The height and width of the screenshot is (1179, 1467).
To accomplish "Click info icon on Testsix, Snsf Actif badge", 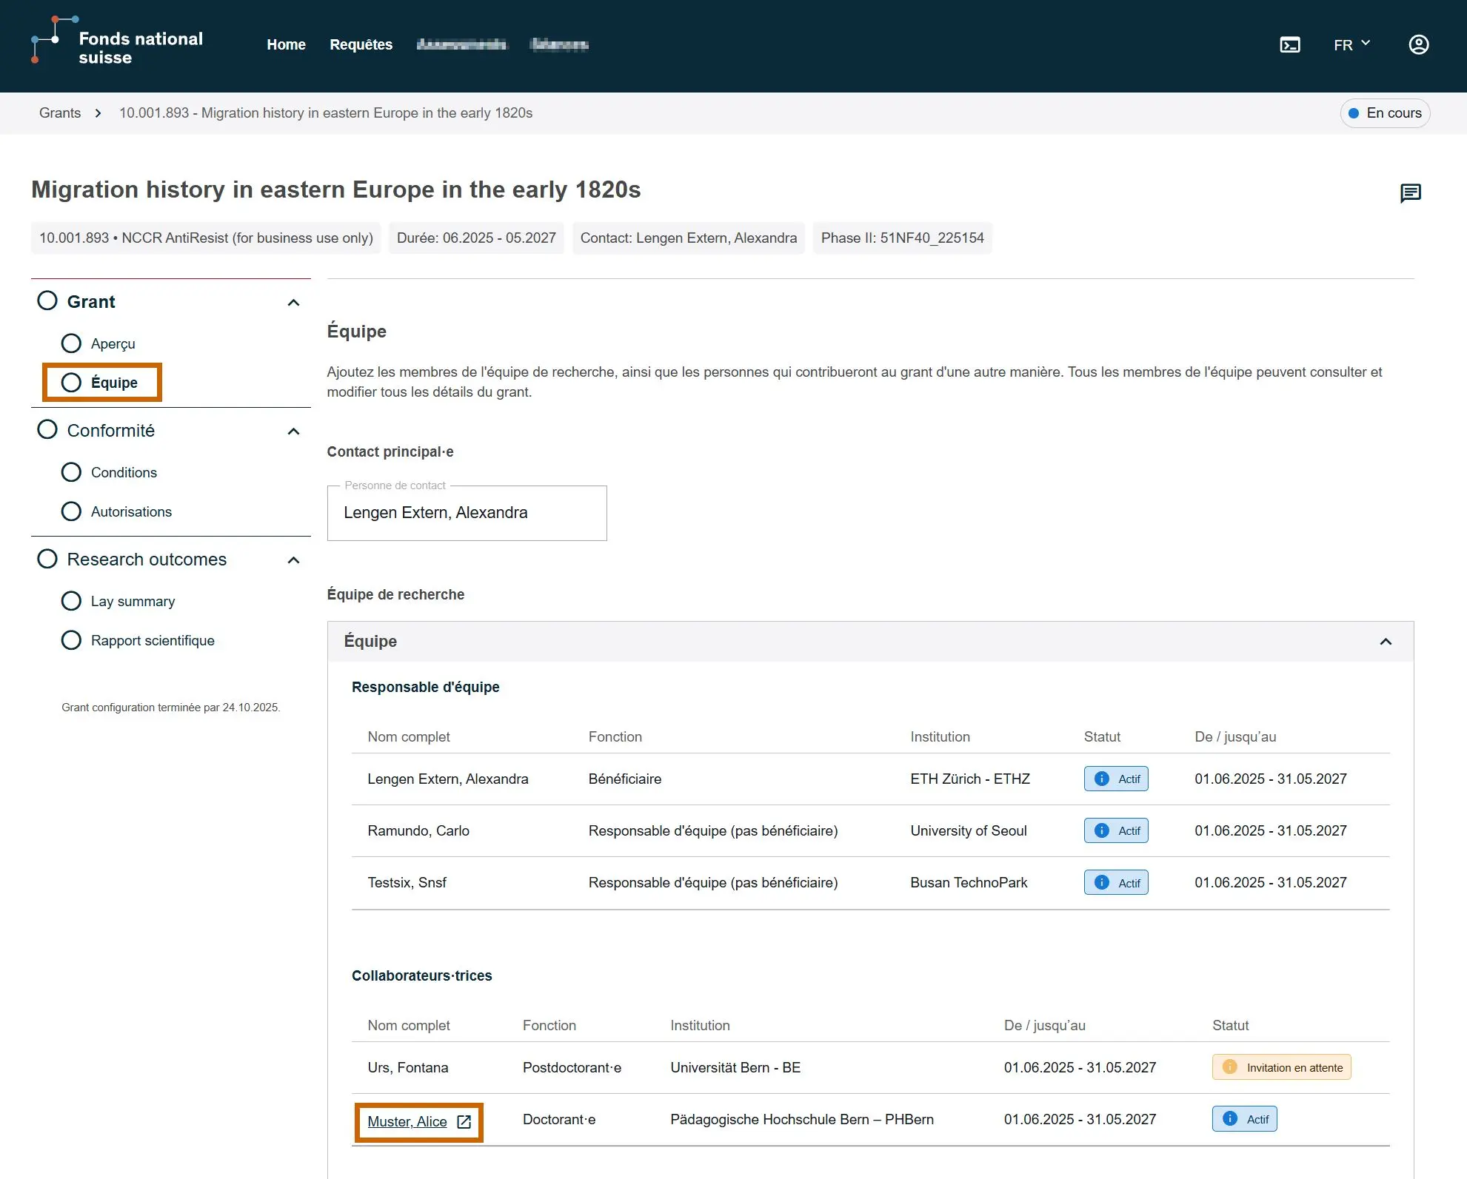I will click(x=1101, y=882).
